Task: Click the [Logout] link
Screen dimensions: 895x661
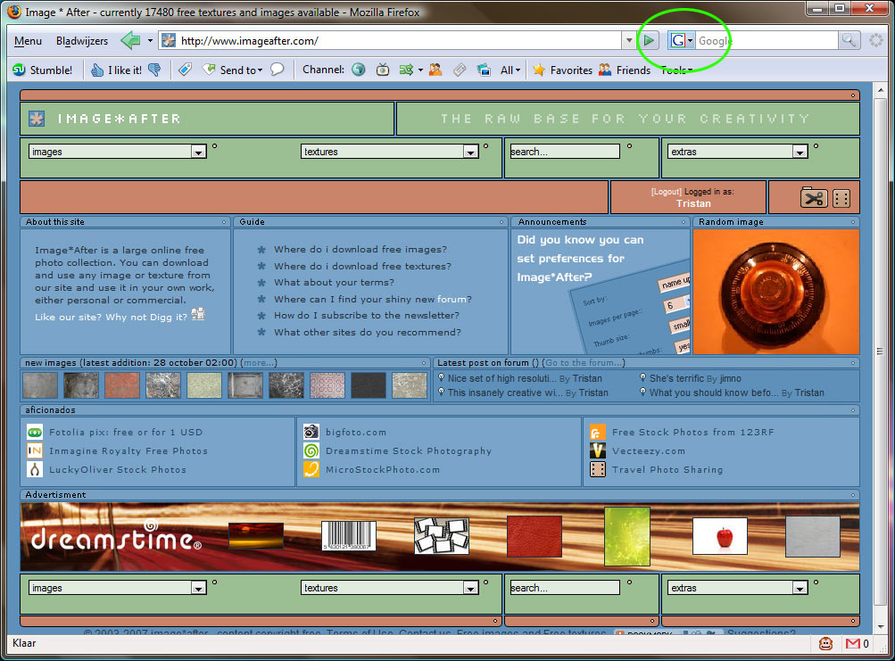Action: click(666, 192)
